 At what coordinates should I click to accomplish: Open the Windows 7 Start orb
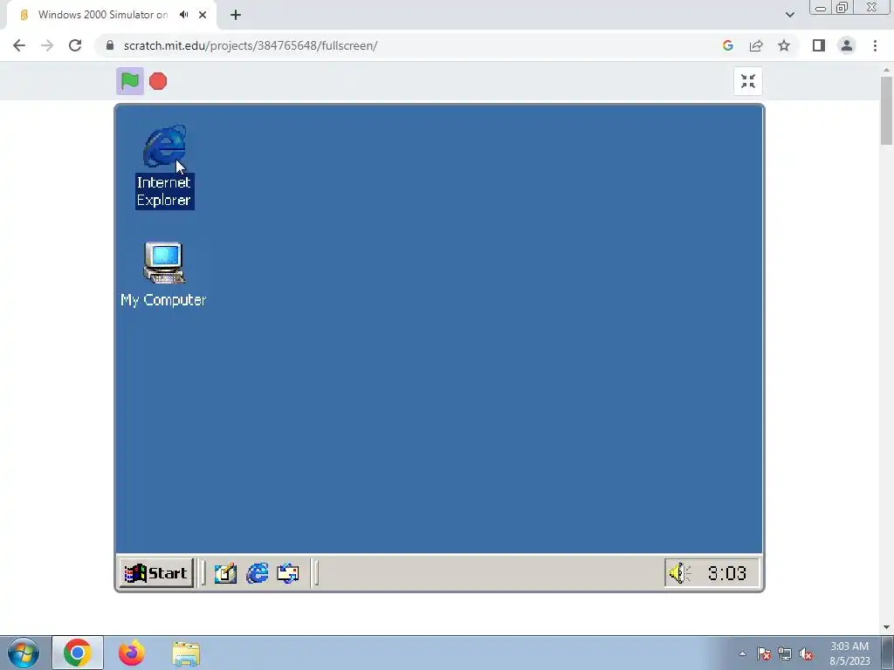[x=24, y=653]
